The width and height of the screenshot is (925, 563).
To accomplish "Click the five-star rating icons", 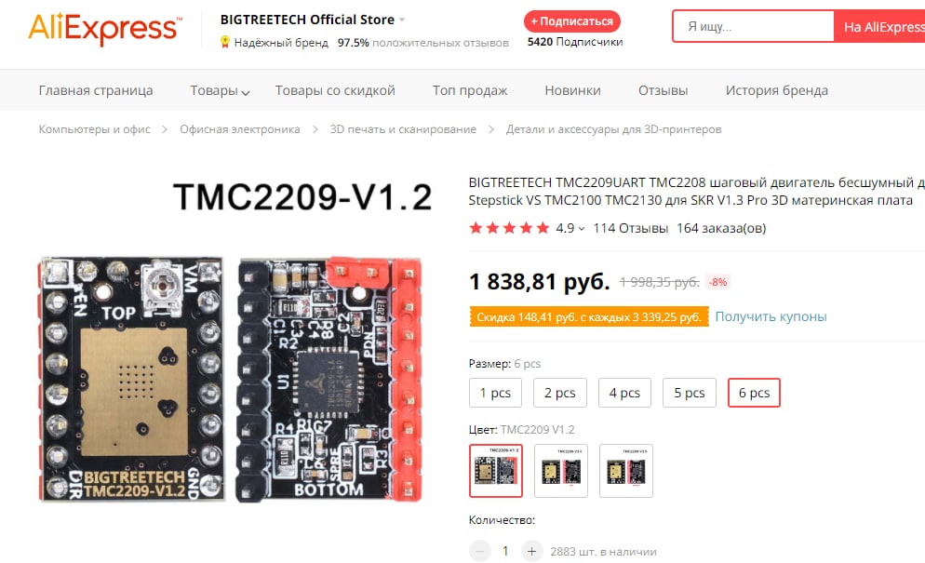I will [x=509, y=228].
